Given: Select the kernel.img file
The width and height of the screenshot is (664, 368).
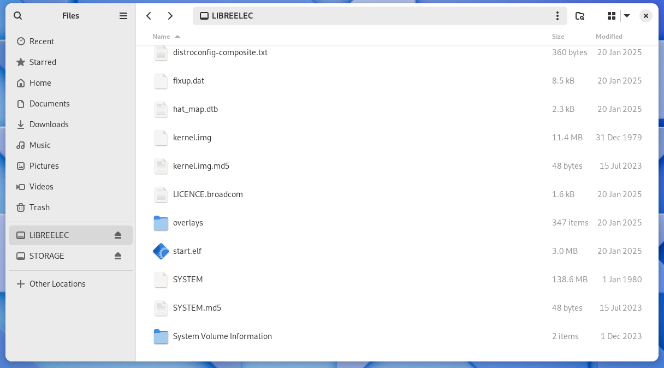Looking at the screenshot, I should [192, 138].
